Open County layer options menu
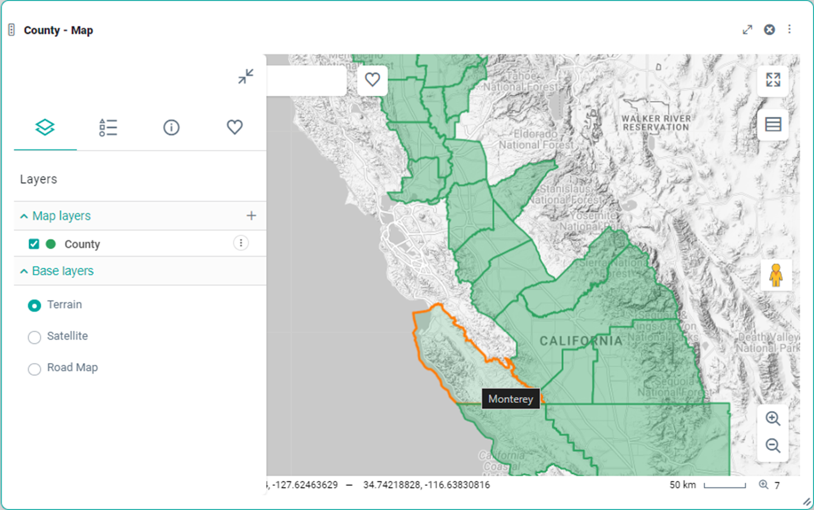The width and height of the screenshot is (814, 510). click(x=240, y=243)
